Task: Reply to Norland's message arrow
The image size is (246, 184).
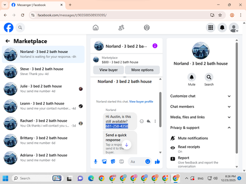Action: (149, 121)
